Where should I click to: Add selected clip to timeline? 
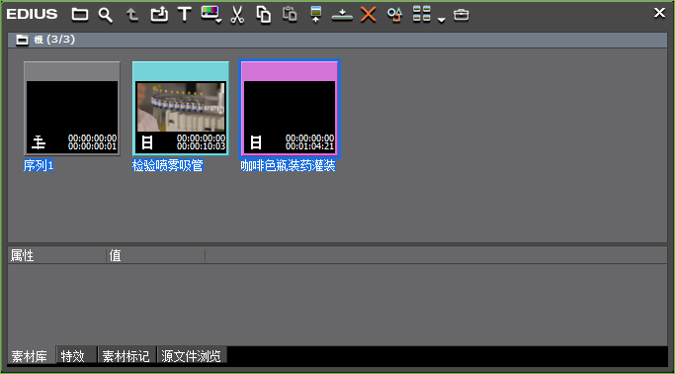pos(342,16)
